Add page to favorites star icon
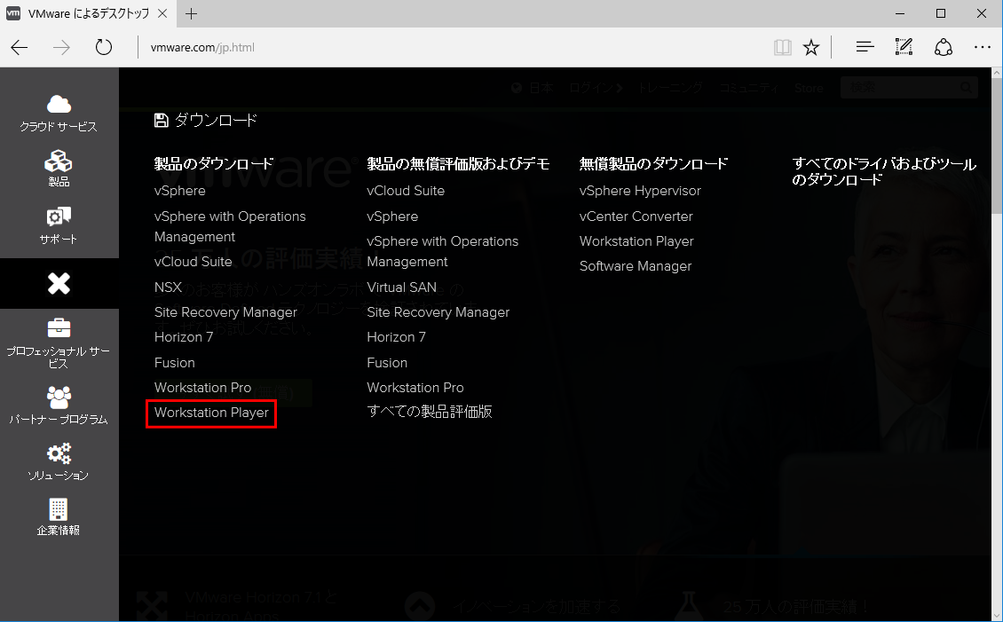1003x622 pixels. (x=811, y=47)
